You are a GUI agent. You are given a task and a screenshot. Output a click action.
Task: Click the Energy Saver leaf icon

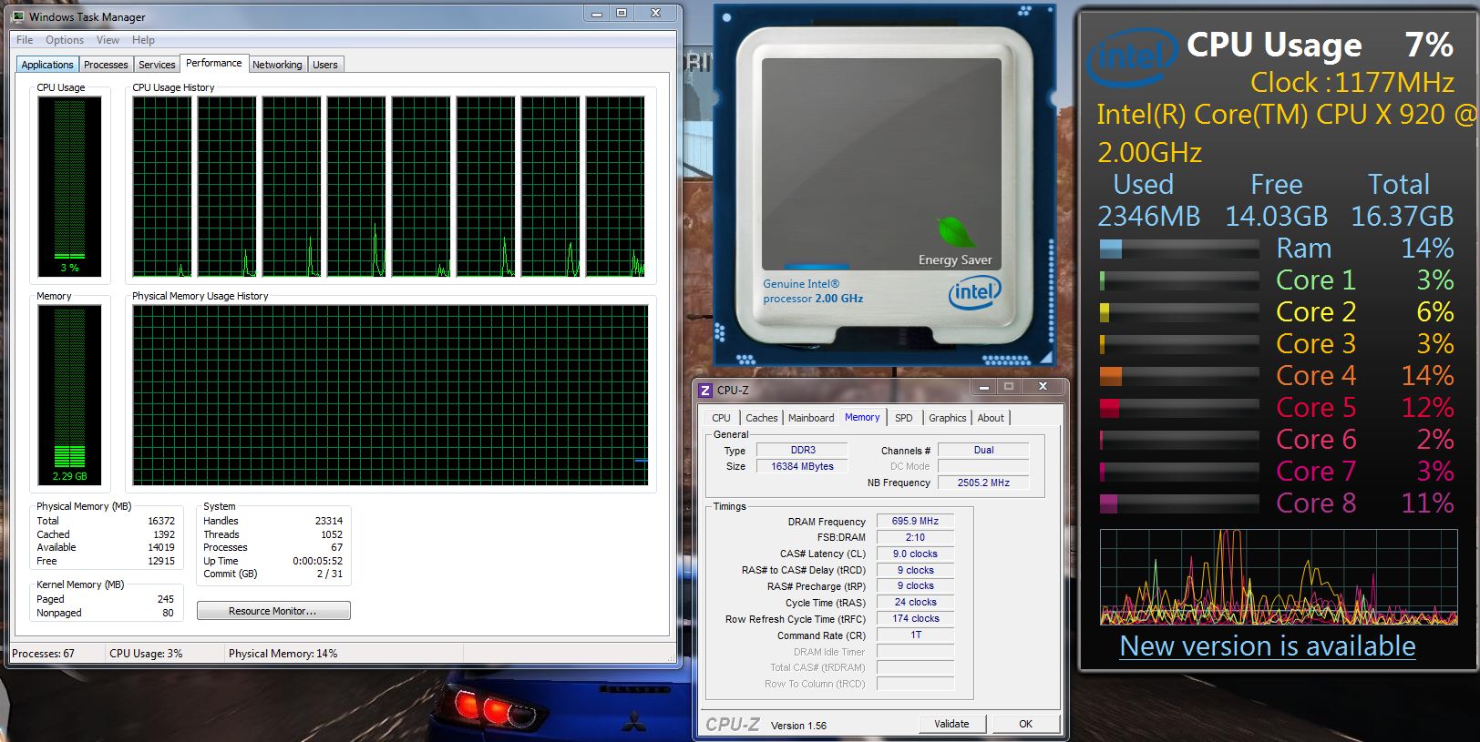[956, 231]
